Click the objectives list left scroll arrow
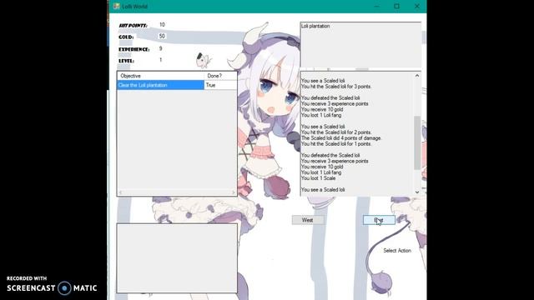The image size is (534, 300). pyautogui.click(x=120, y=192)
